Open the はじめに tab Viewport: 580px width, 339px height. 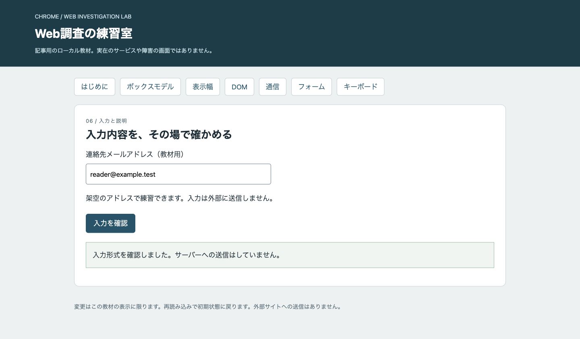coord(95,87)
